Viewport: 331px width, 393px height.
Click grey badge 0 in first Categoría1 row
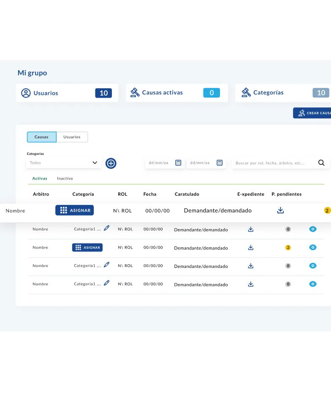click(x=288, y=229)
